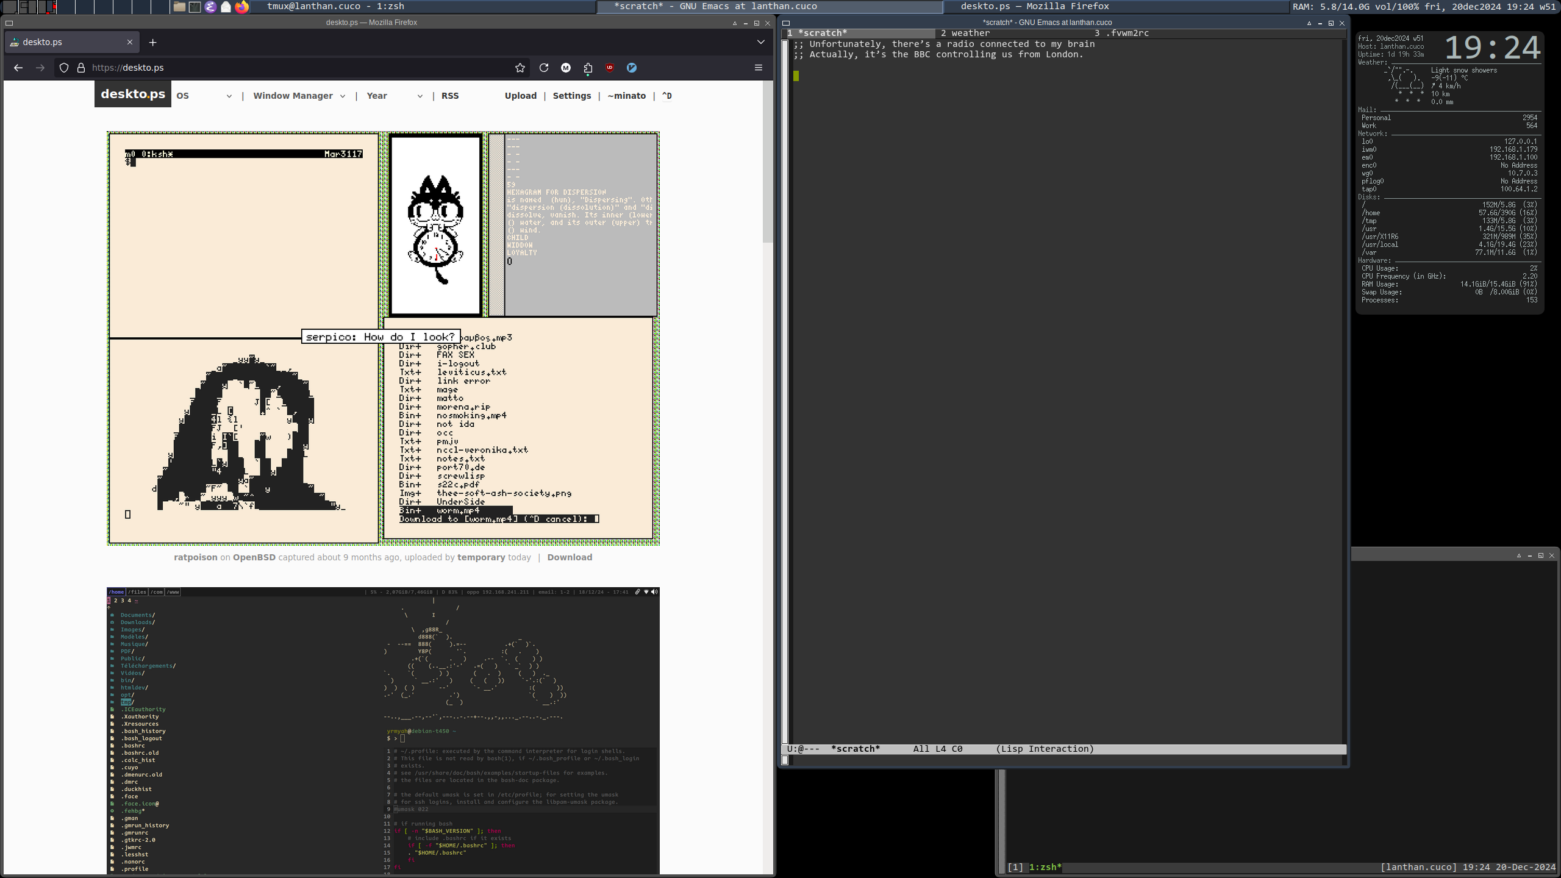Reload the deskto.ps page
Screen dimensions: 1561x878
[544, 68]
